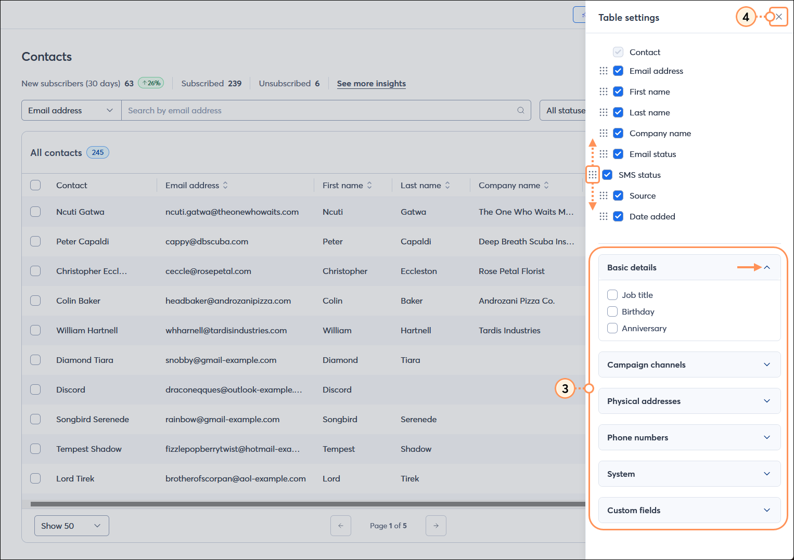Select the search magnifier icon
Screen dimensions: 794x560
click(x=520, y=110)
